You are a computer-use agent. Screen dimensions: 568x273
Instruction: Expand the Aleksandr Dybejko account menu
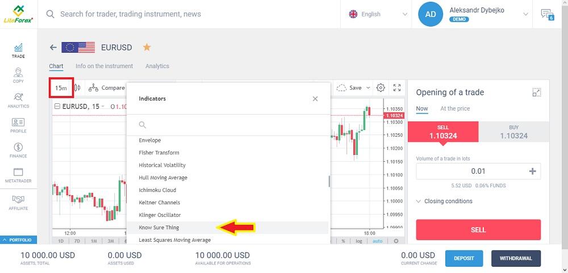pos(525,14)
